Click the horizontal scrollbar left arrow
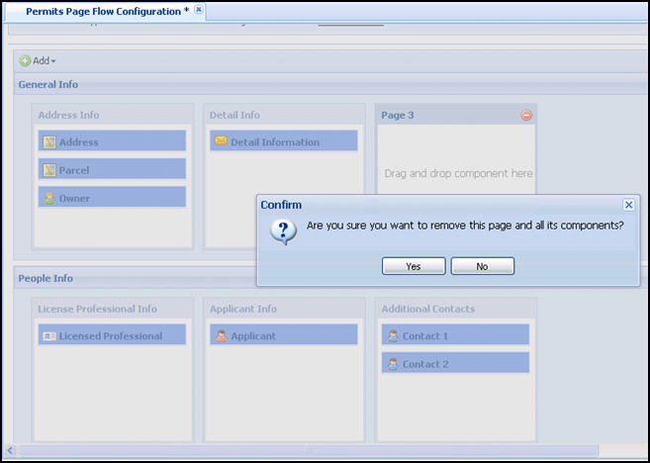Screen dimensions: 650x463 point(10,451)
